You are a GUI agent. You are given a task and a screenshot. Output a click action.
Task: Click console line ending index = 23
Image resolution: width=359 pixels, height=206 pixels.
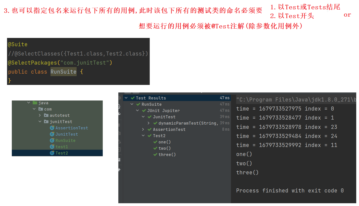pyautogui.click(x=287, y=127)
